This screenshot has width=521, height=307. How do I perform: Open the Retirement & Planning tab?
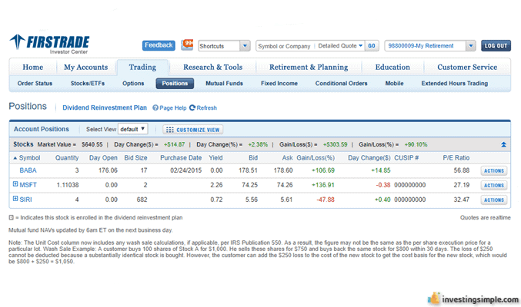coord(309,68)
